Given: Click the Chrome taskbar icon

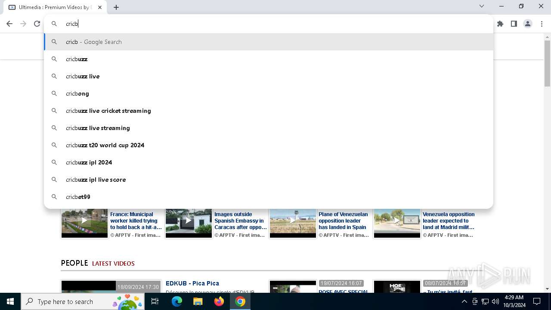Looking at the screenshot, I should (x=240, y=301).
